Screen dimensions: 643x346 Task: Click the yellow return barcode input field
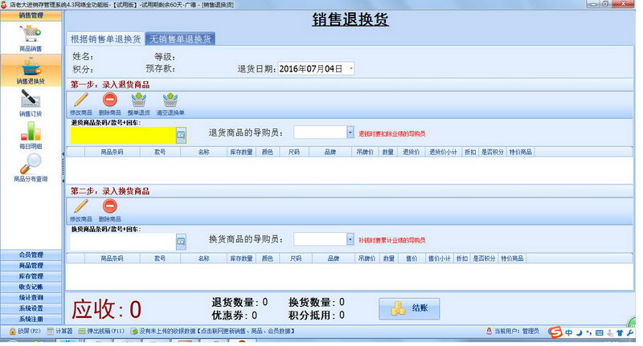pyautogui.click(x=123, y=136)
